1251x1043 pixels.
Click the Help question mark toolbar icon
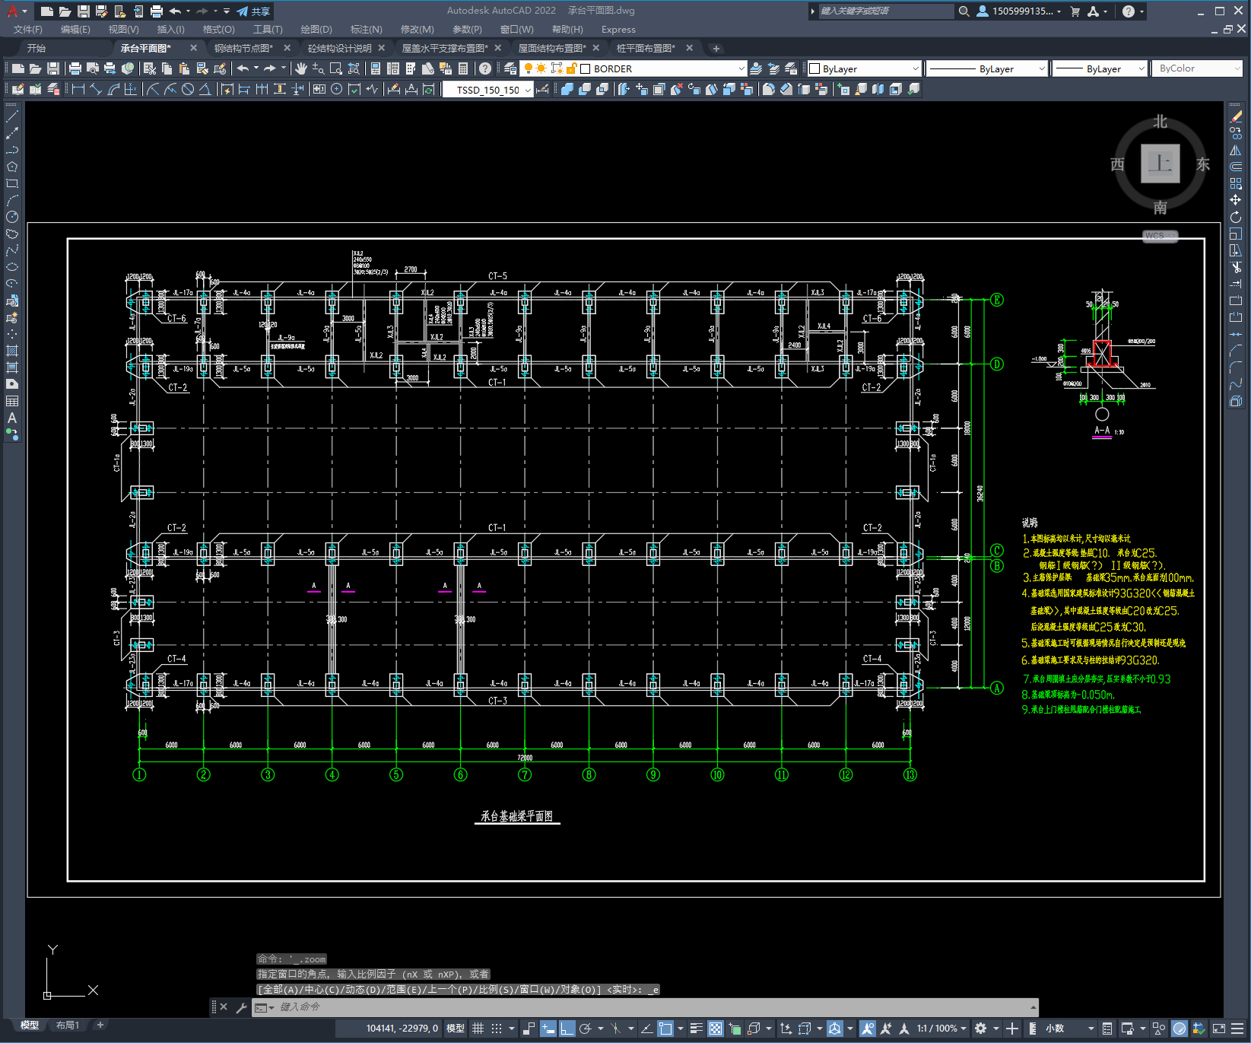click(485, 68)
